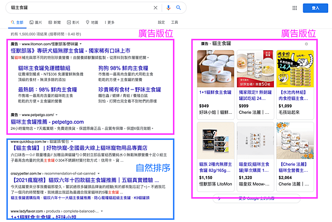The width and height of the screenshot is (332, 222).
Task: Click the 貓族 2種肉無膠主食罐 product image
Action: click(x=216, y=141)
